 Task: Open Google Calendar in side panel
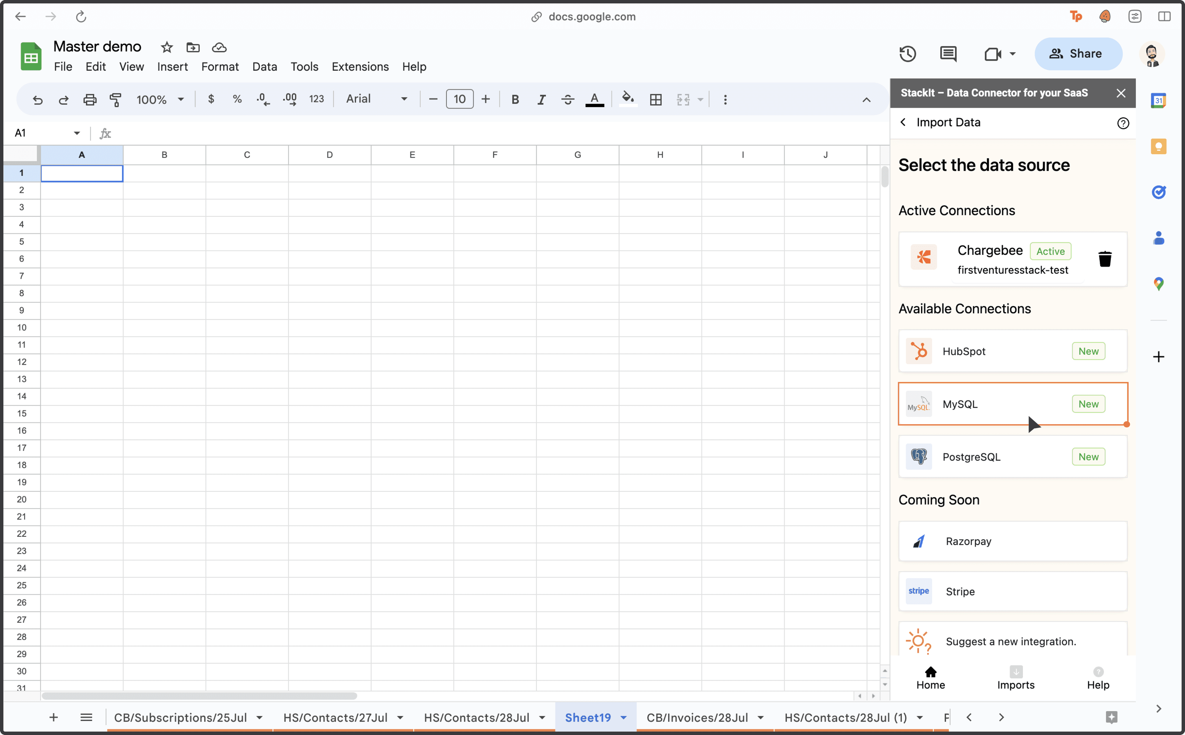pos(1158,101)
